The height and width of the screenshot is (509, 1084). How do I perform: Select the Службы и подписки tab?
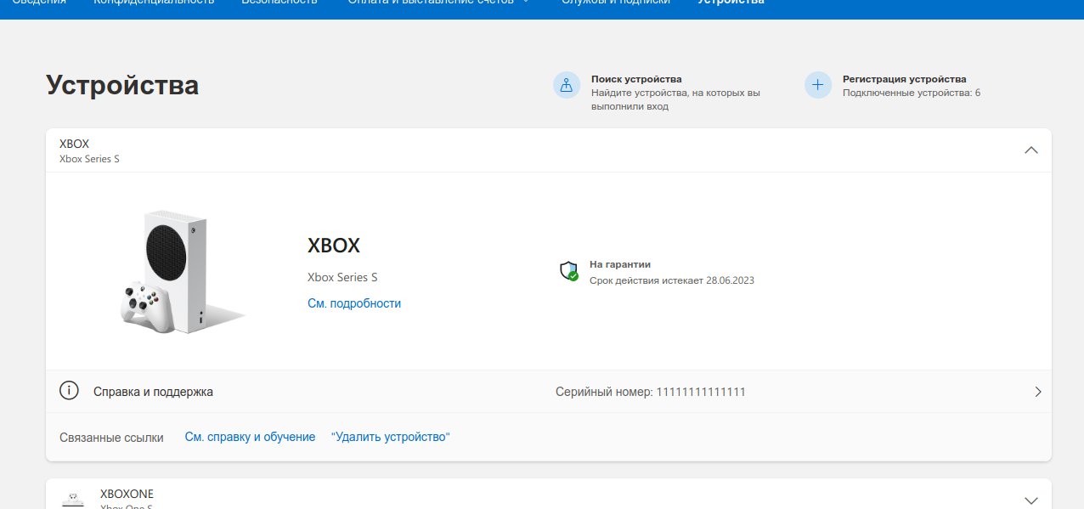click(615, 3)
